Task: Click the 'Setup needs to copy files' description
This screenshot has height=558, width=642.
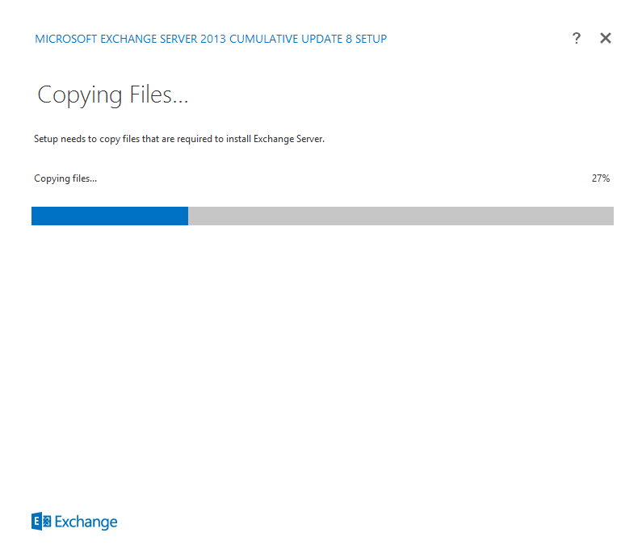Action: (x=179, y=139)
